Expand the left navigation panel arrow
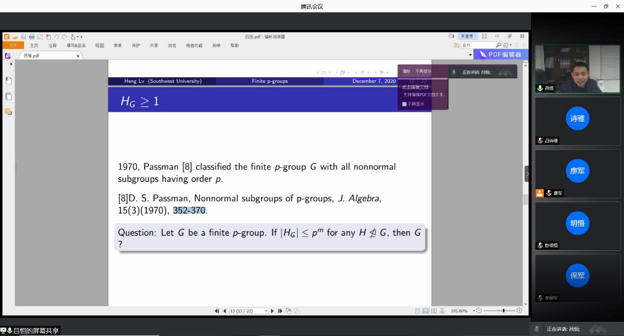 11,64
